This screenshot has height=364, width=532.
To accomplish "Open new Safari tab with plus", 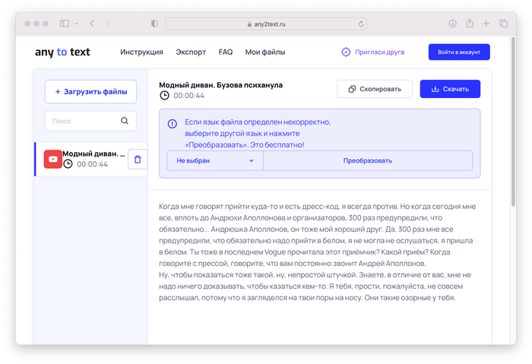I will tap(486, 24).
